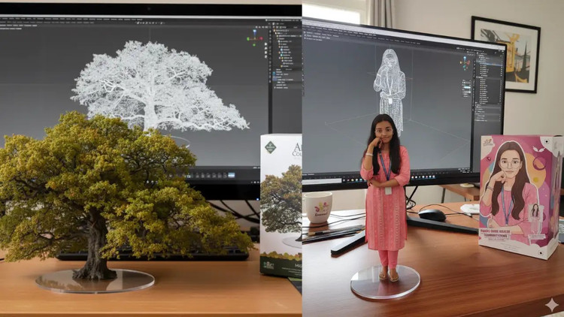Select the white wireframe tree model in the viewport
564x317 pixels.
pos(156,86)
